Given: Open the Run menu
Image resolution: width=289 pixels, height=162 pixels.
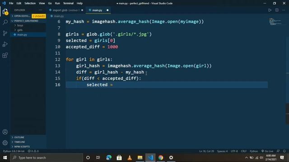Looking at the screenshot, I should point(57,3).
